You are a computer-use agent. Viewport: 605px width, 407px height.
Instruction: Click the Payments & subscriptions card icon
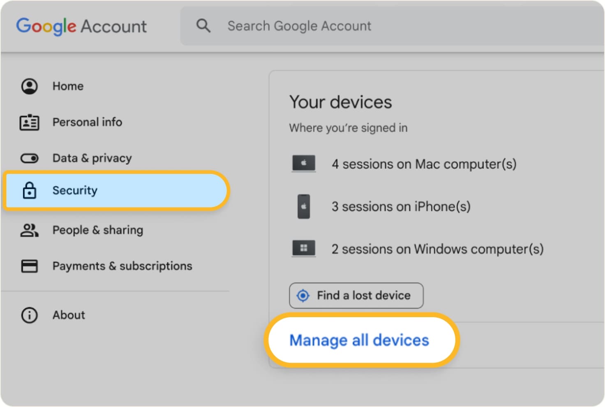point(29,266)
